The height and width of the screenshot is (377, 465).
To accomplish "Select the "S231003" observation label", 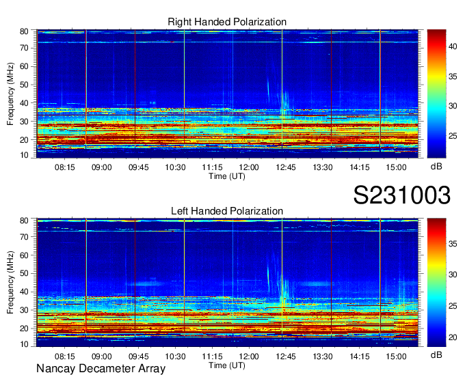I will tap(402, 195).
